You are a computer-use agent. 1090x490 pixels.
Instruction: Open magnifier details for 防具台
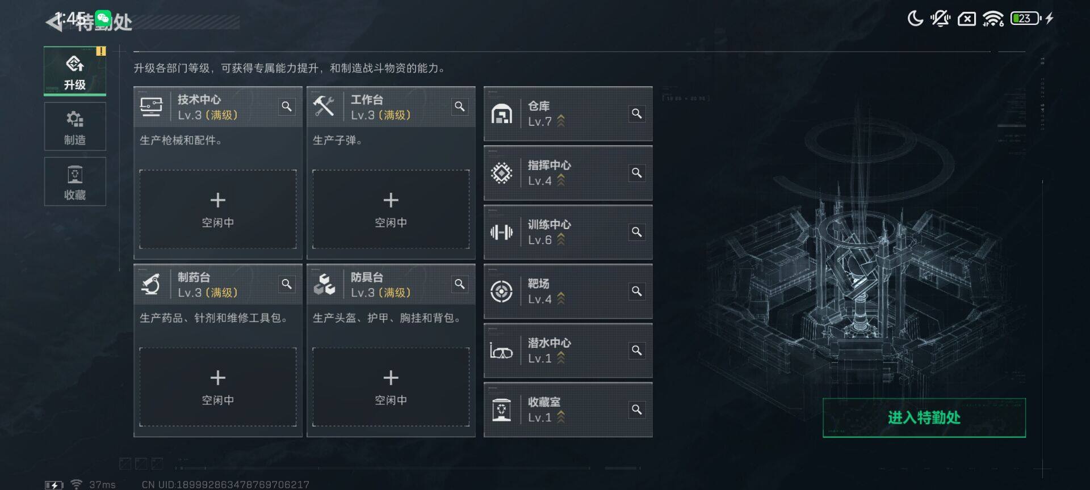(460, 284)
